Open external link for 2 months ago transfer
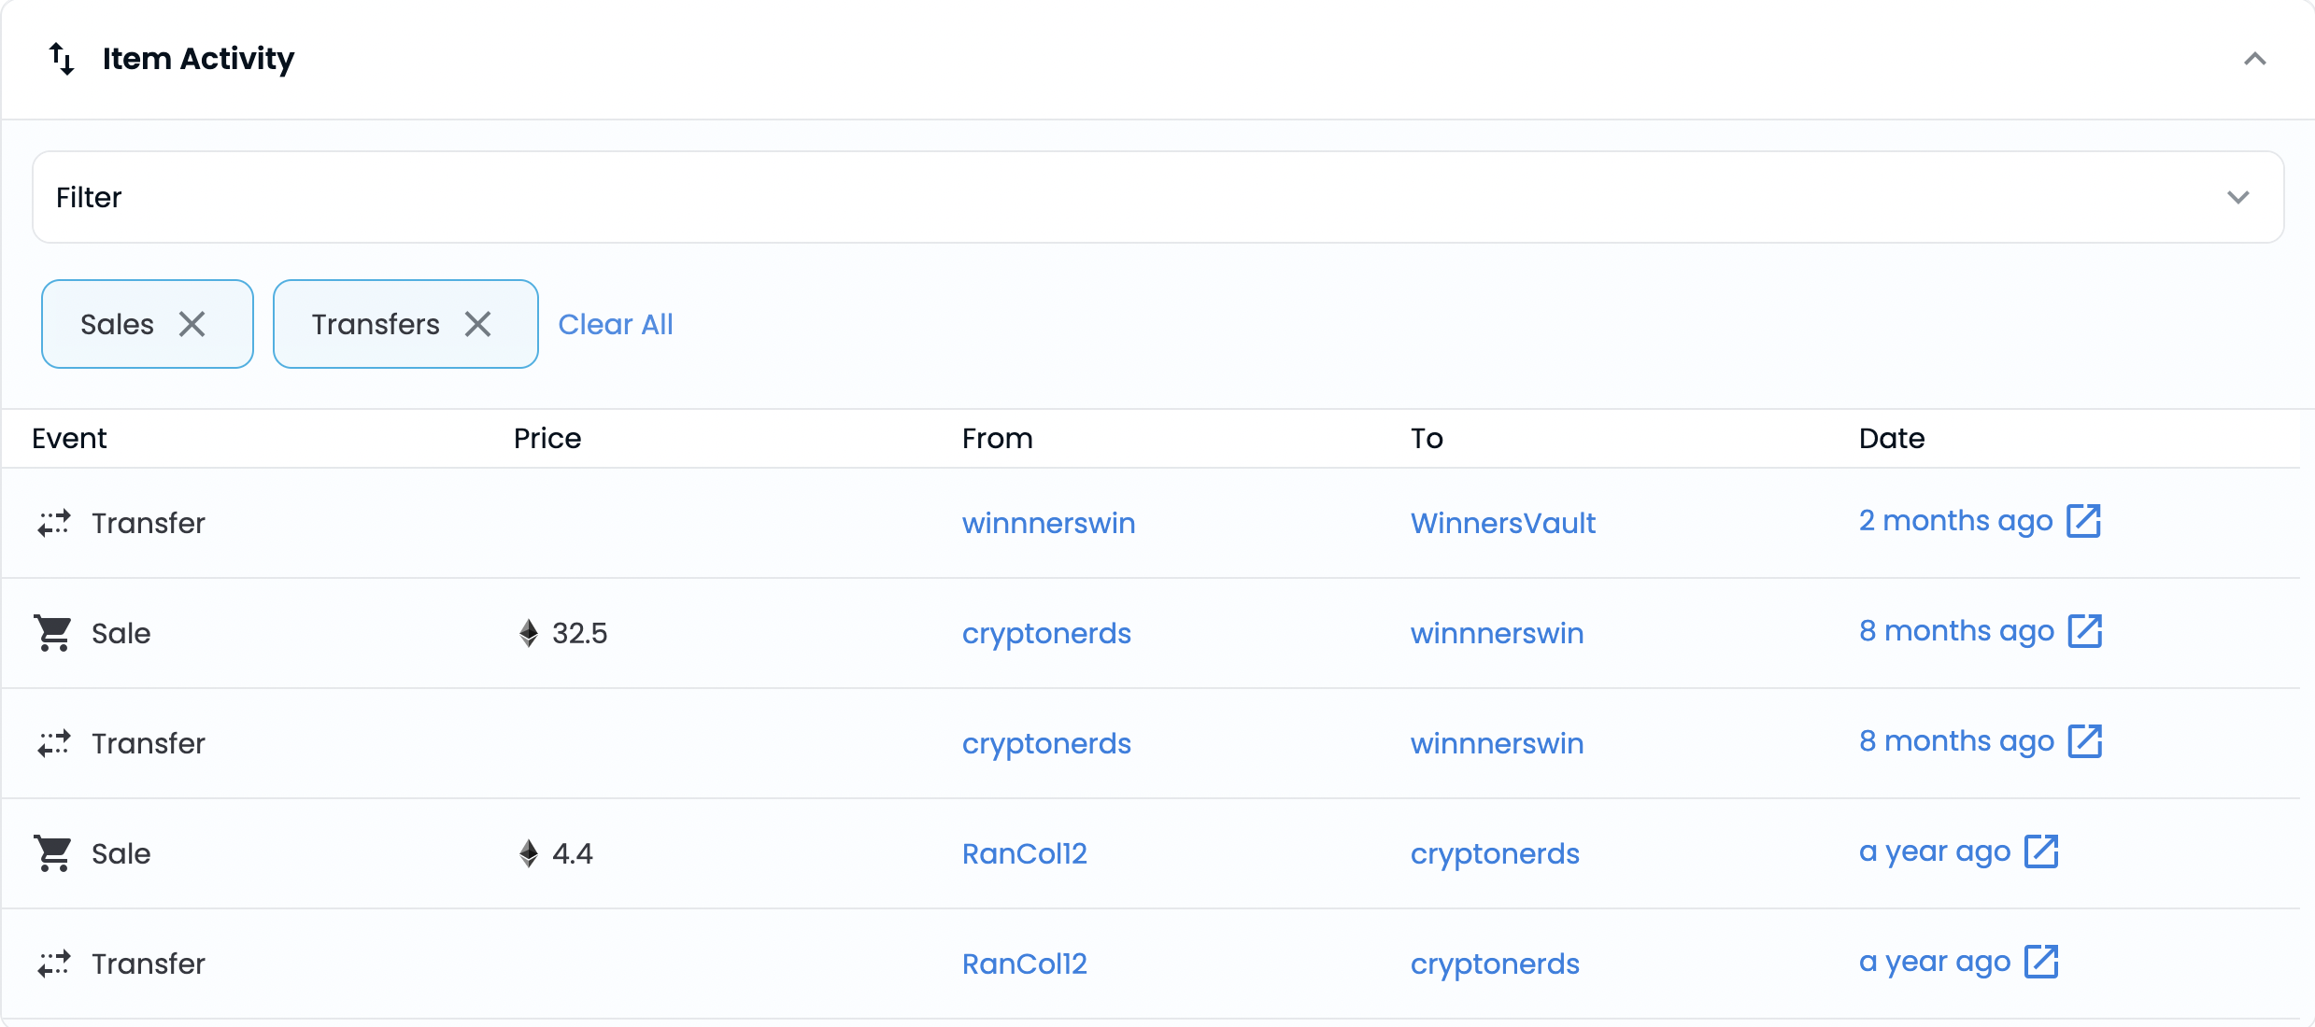This screenshot has height=1027, width=2315. pyautogui.click(x=2083, y=521)
